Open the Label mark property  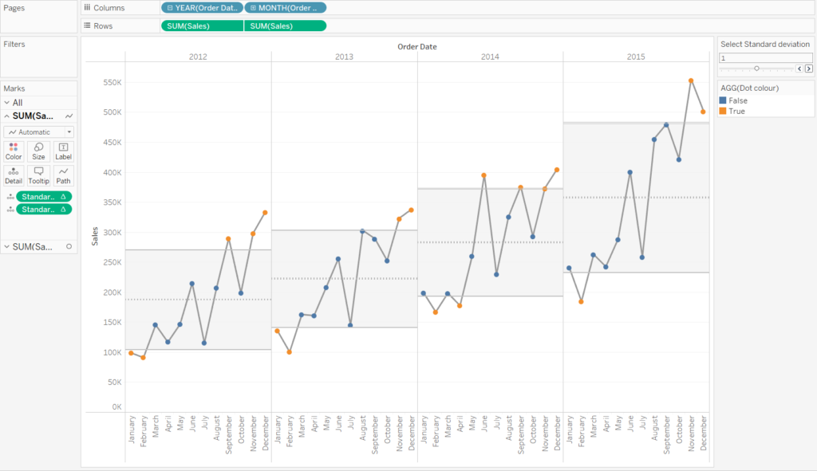pos(63,151)
